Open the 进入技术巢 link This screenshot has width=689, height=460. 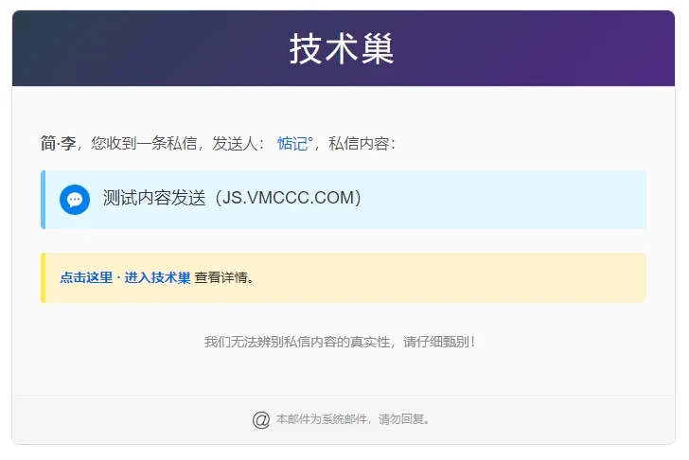157,278
